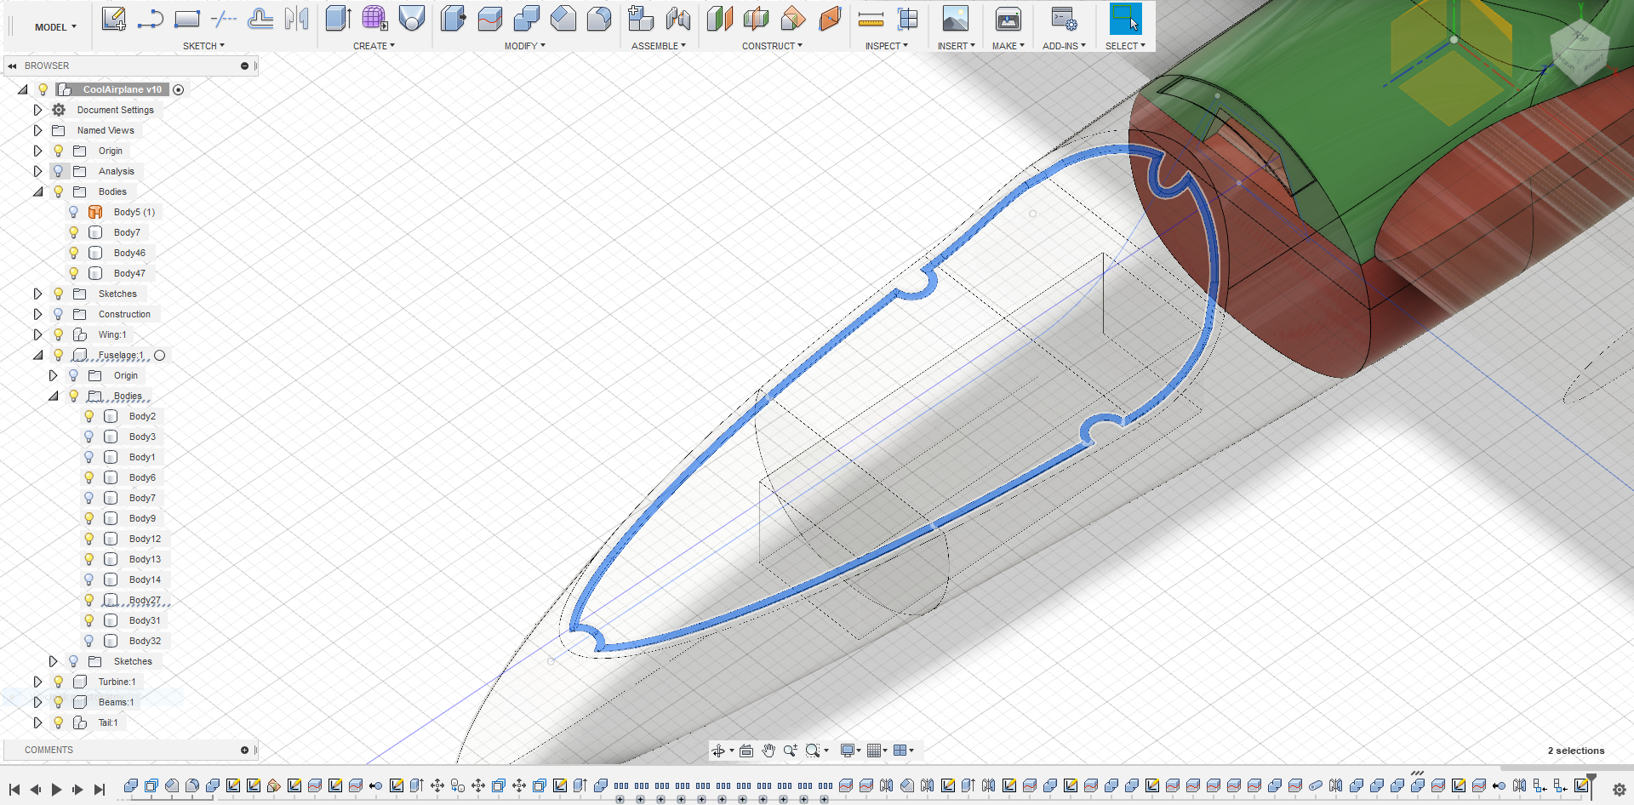Activate the Select tool
The image size is (1634, 805).
point(1125,19)
